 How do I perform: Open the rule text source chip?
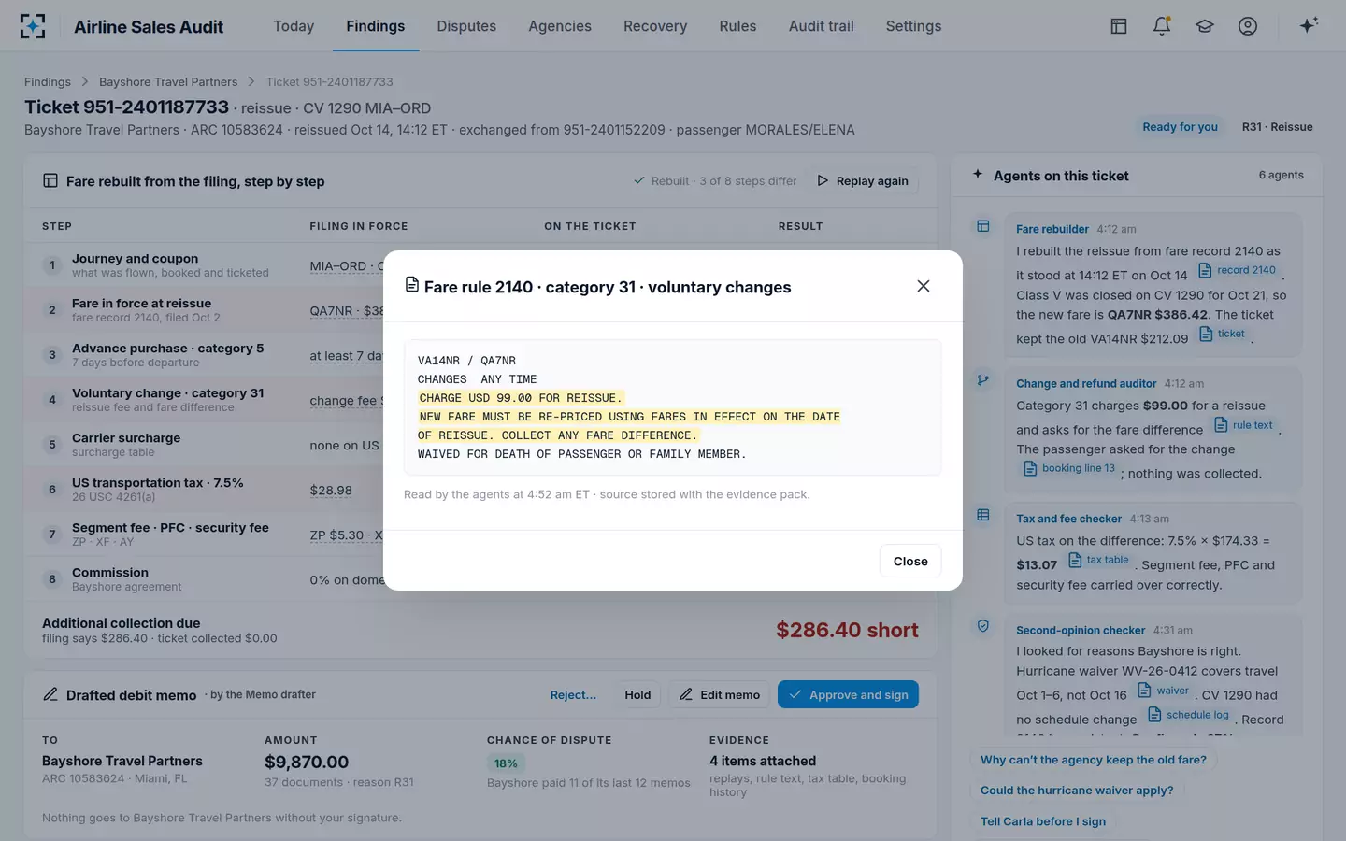point(1243,425)
